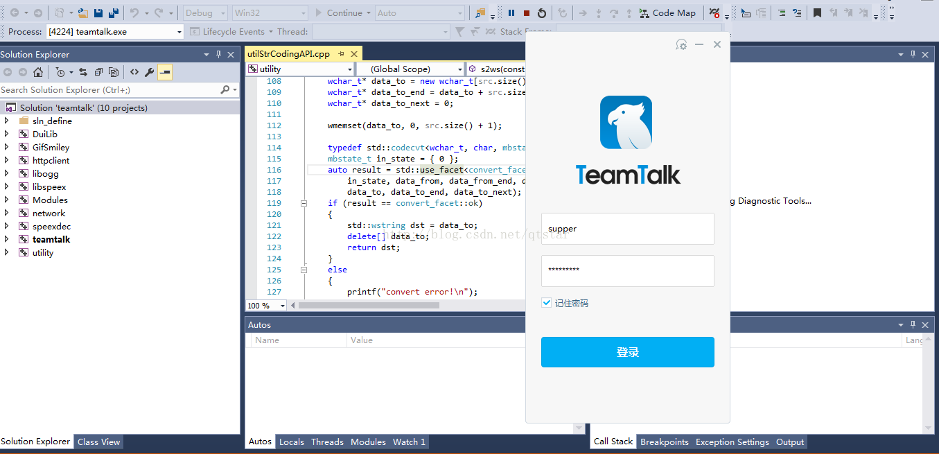Switch to the Output tab
This screenshot has width=939, height=454.
click(x=790, y=442)
